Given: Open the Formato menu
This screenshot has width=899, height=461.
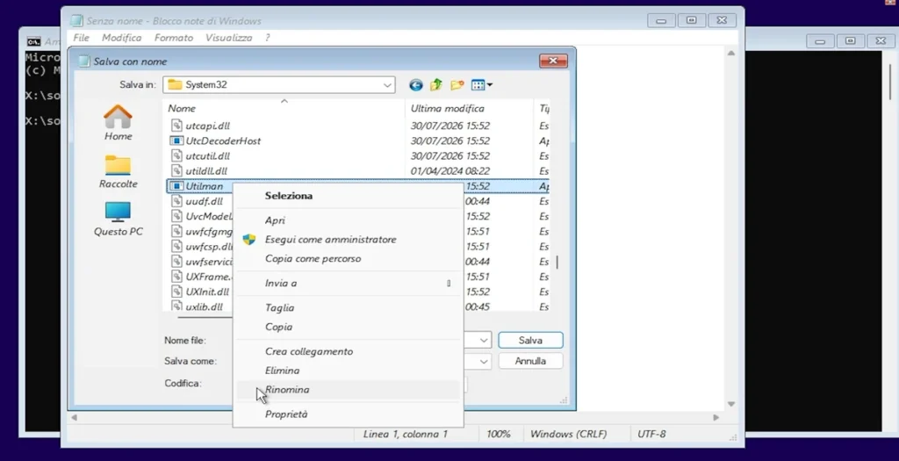Looking at the screenshot, I should click(x=174, y=37).
